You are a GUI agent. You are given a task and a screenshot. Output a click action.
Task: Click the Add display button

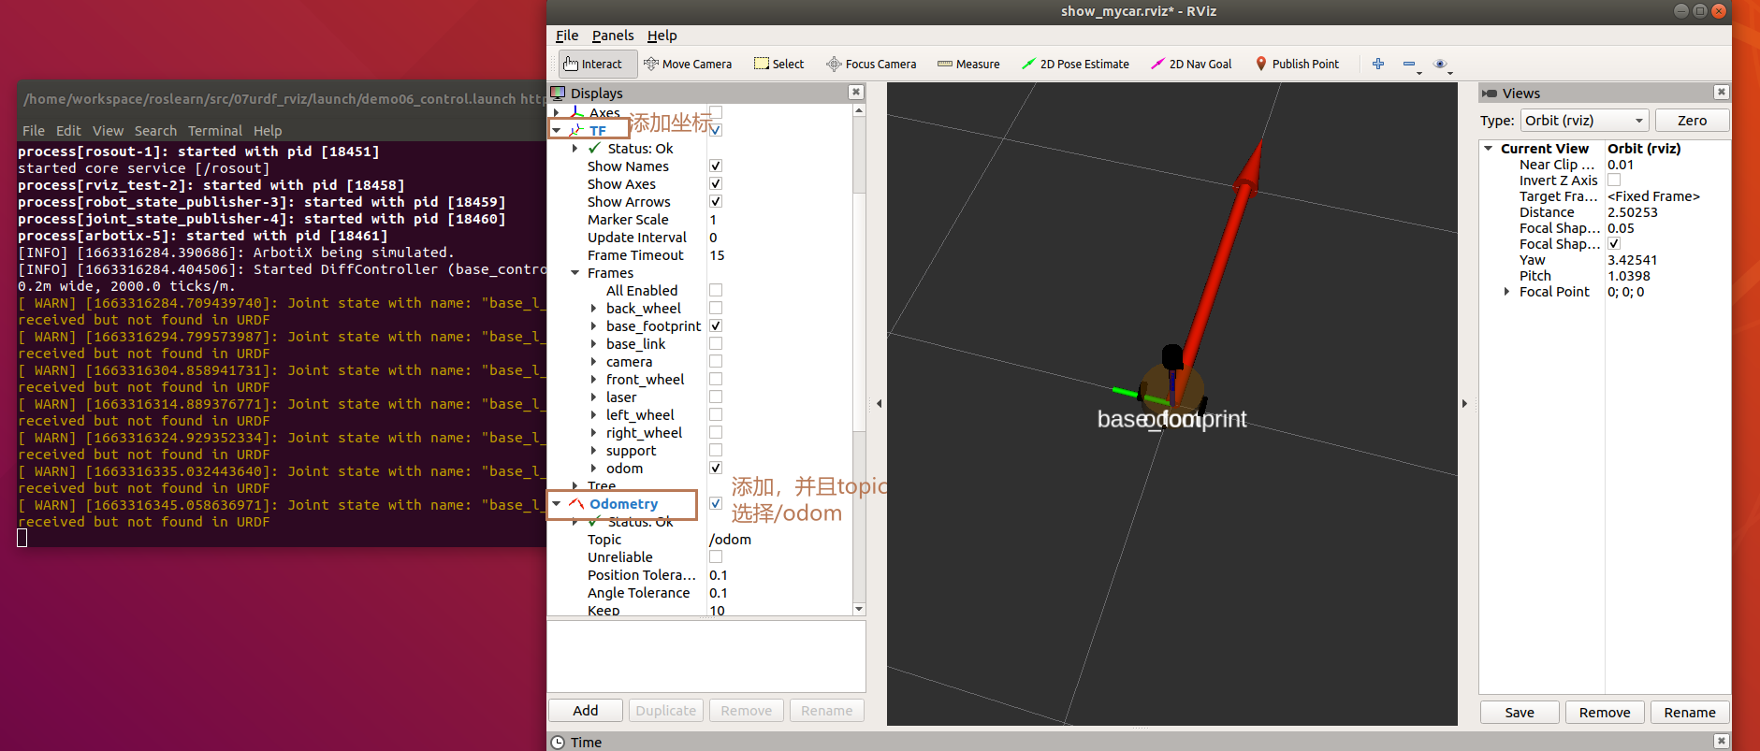[x=586, y=711]
